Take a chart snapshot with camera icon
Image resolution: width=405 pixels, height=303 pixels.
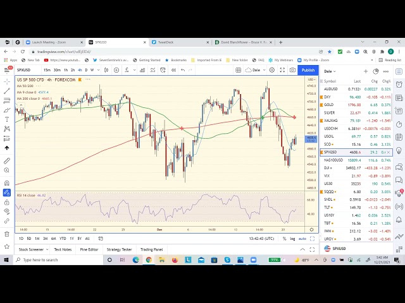coord(293,70)
